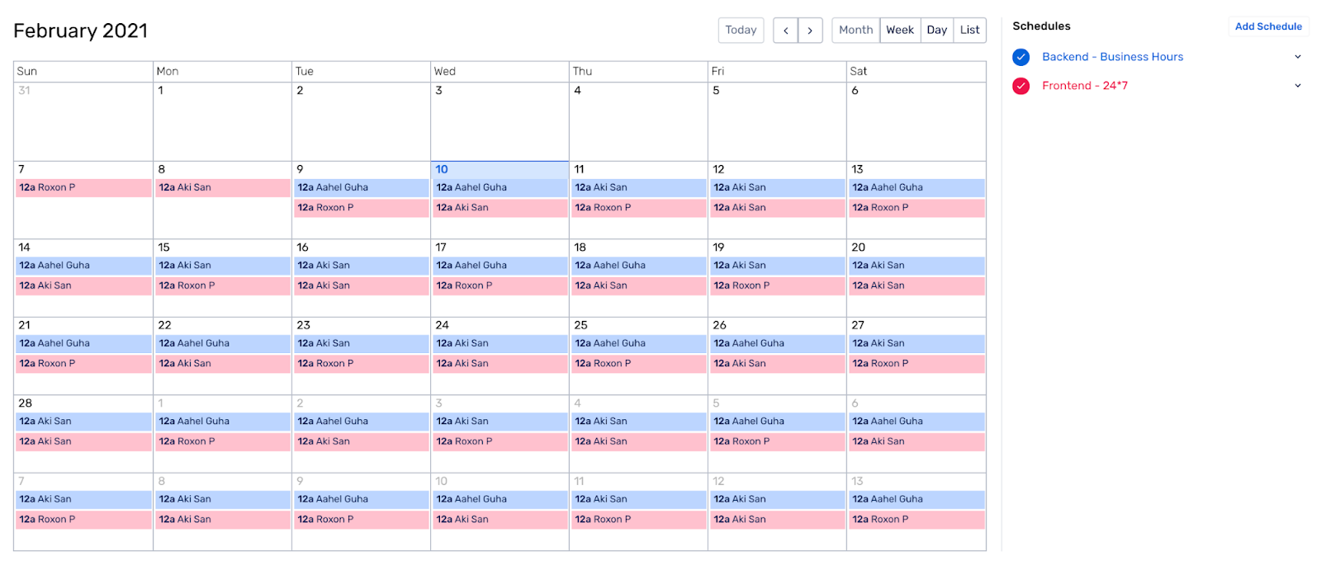
Task: Open Roxon P shift on February 7
Action: [83, 188]
